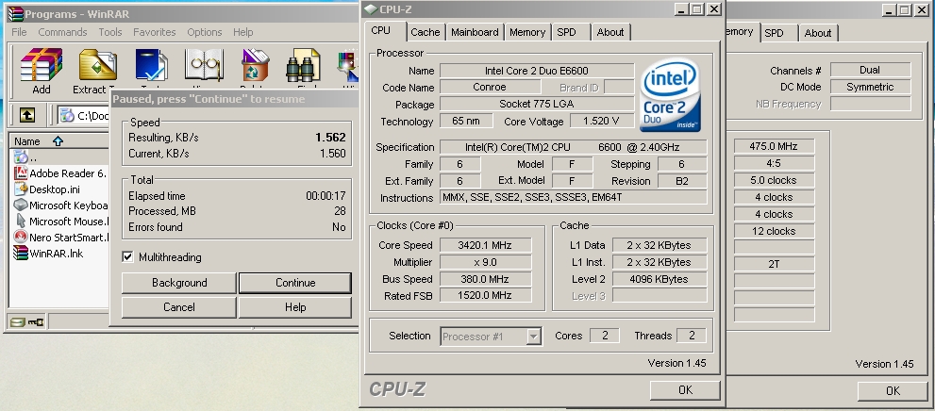935x411 pixels.
Task: Select the Nero StartSmart shortcut icon
Action: [20, 237]
